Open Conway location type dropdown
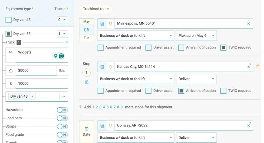Viewport: 264px width, 143px height. click(136, 138)
